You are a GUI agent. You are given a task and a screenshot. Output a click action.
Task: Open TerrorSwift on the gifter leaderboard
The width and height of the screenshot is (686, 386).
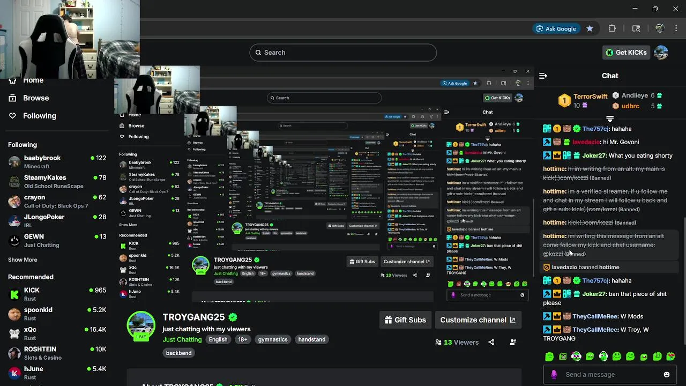pyautogui.click(x=590, y=96)
